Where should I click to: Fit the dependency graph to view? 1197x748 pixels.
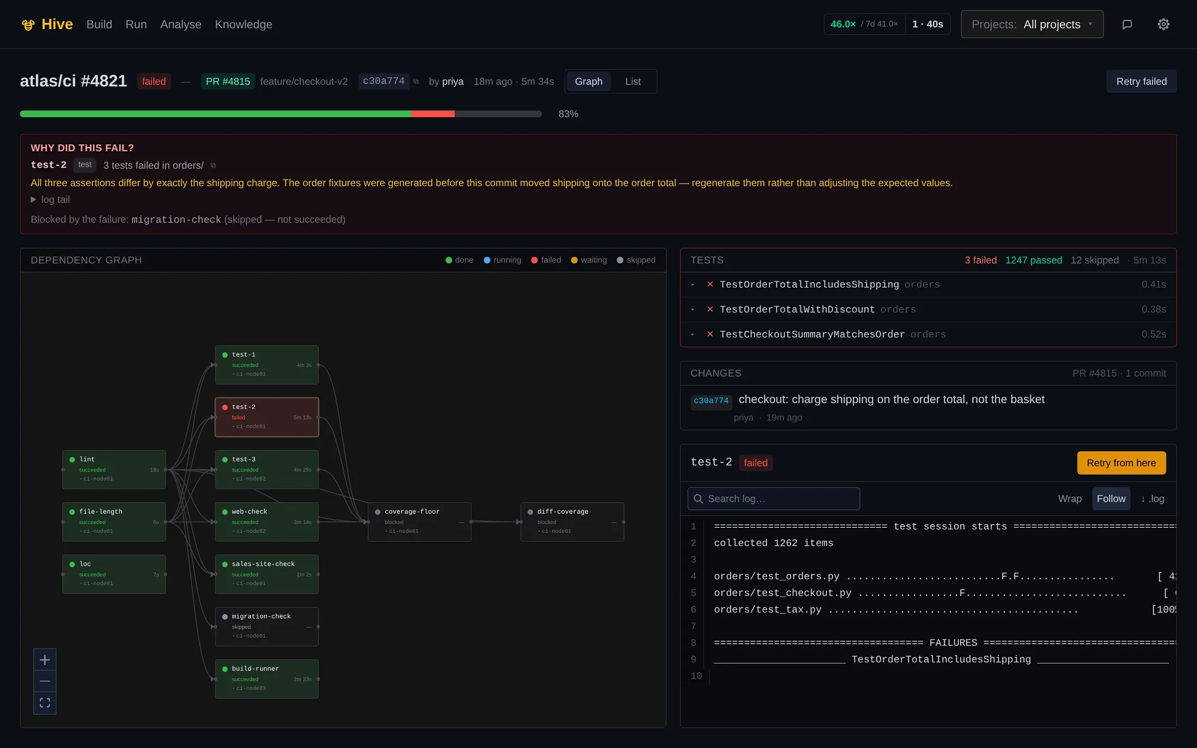45,703
